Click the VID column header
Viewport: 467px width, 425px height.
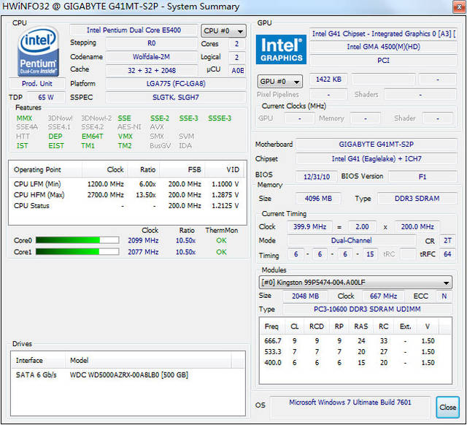[225, 169]
